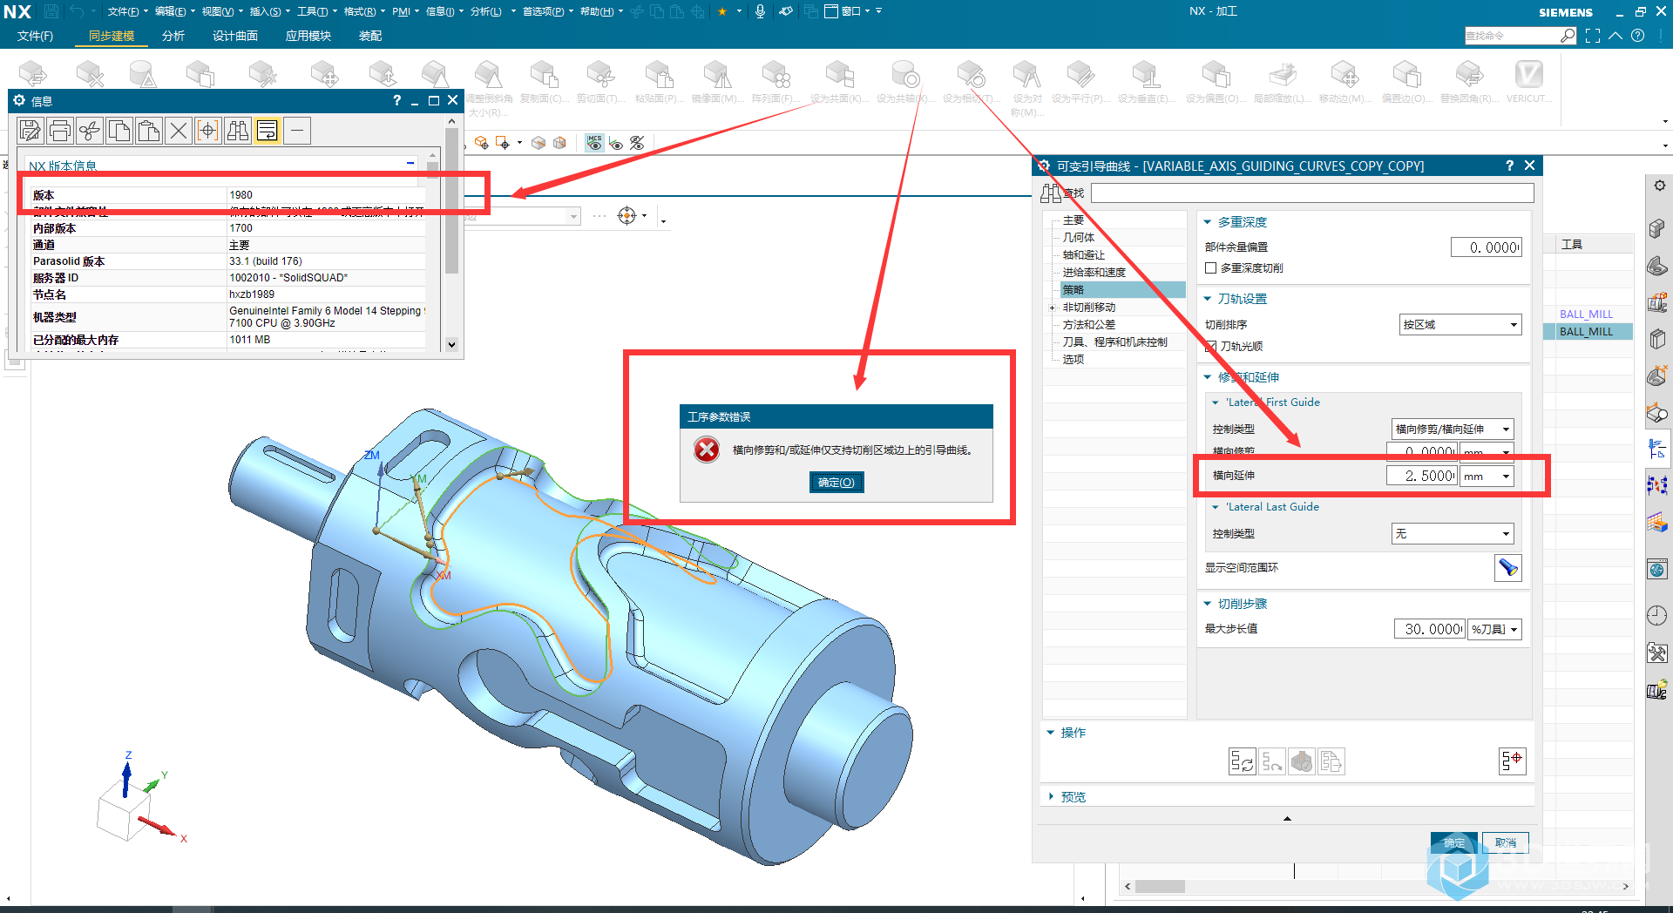Click the yellow star favorites icon

[x=722, y=11]
